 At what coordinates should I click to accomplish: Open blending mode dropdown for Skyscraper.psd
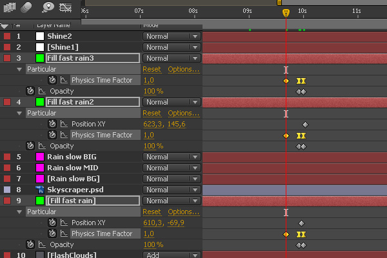172,190
